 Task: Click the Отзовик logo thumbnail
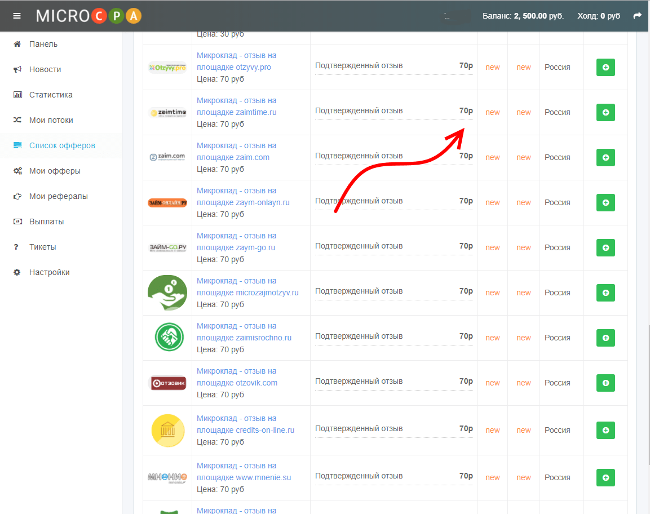pos(167,383)
